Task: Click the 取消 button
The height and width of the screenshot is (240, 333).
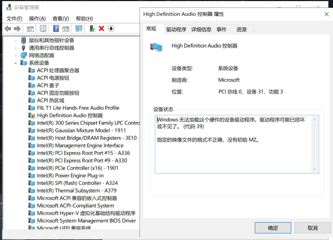Action: [313, 228]
